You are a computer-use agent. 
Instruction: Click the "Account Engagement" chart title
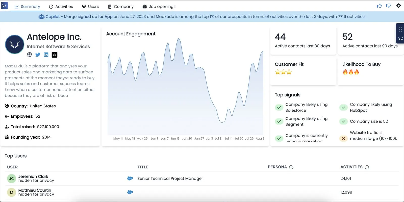(131, 34)
